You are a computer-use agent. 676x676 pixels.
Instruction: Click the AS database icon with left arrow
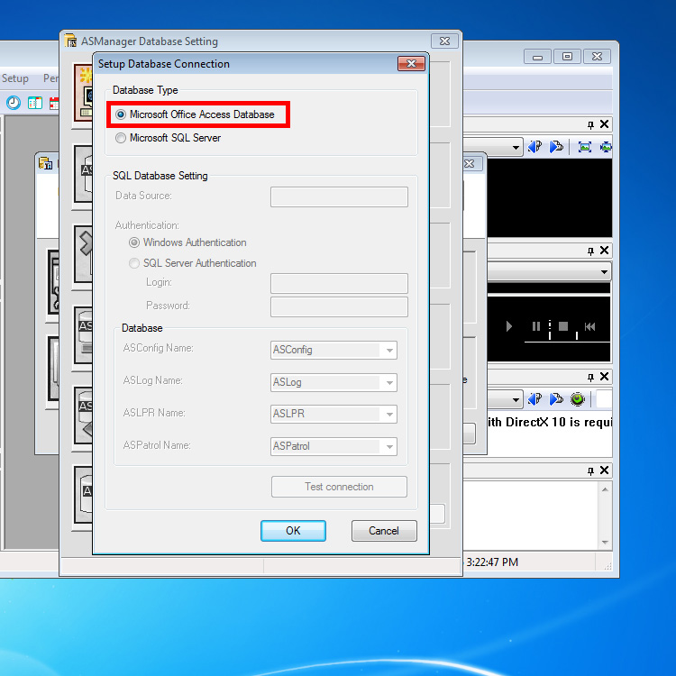click(84, 416)
